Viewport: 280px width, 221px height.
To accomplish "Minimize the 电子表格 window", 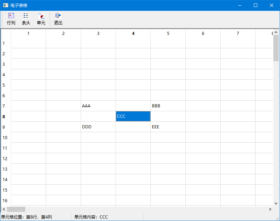I will (x=240, y=5).
